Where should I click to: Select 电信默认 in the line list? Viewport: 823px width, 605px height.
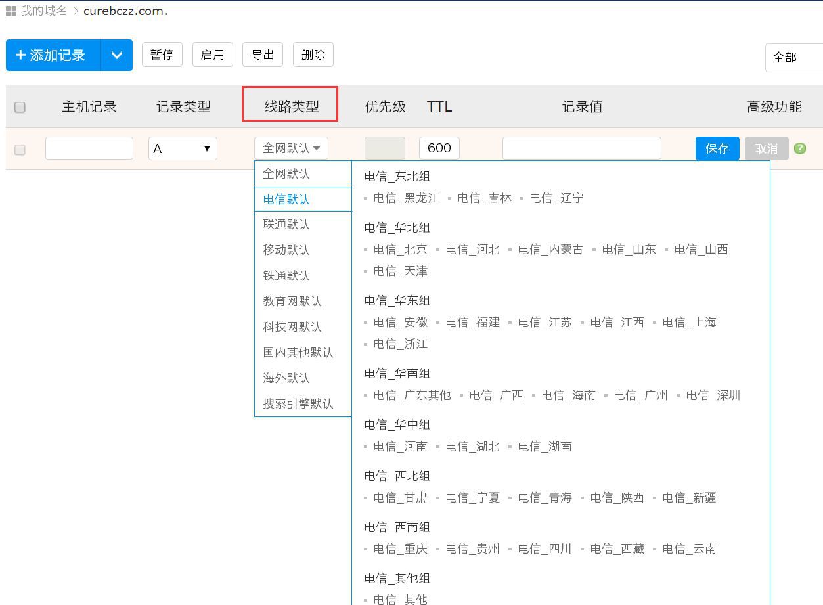click(303, 199)
